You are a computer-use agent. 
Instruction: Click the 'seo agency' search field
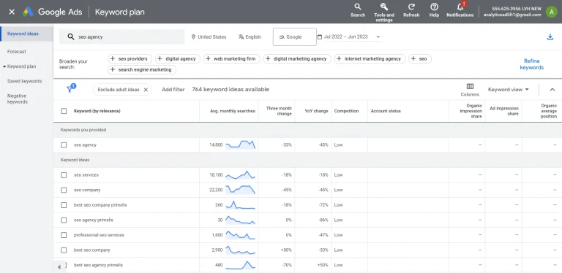(122, 36)
